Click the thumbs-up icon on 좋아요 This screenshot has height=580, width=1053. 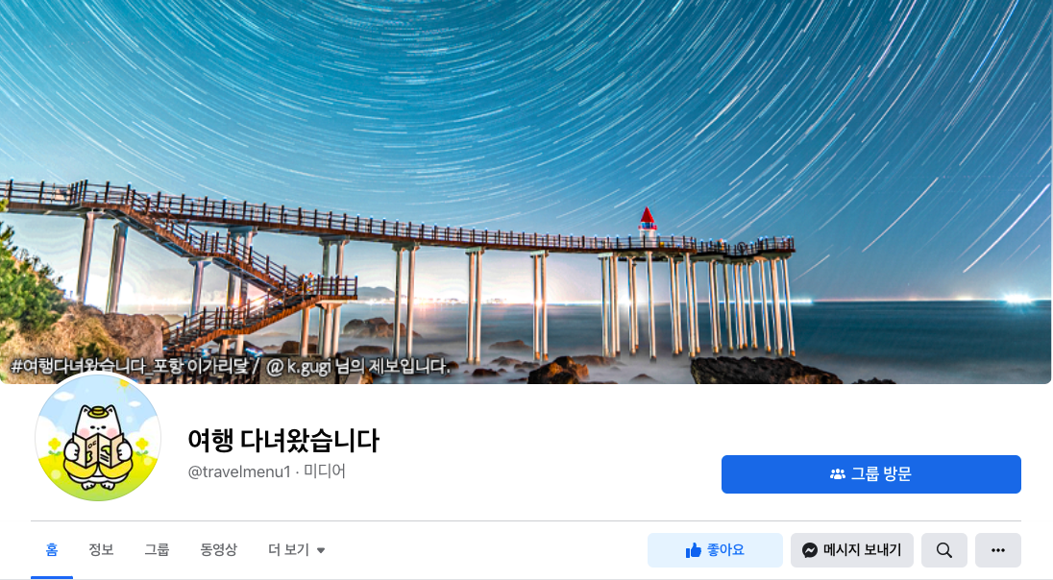(693, 550)
